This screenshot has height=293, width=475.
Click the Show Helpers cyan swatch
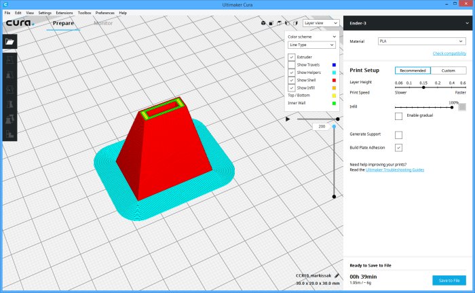coord(334,73)
